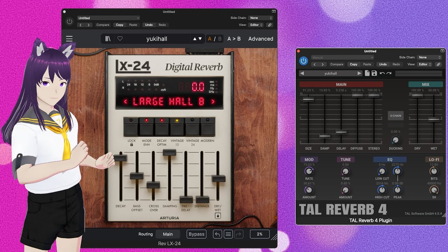
Task: Click the Bypass button in LX-24
Action: point(196,234)
